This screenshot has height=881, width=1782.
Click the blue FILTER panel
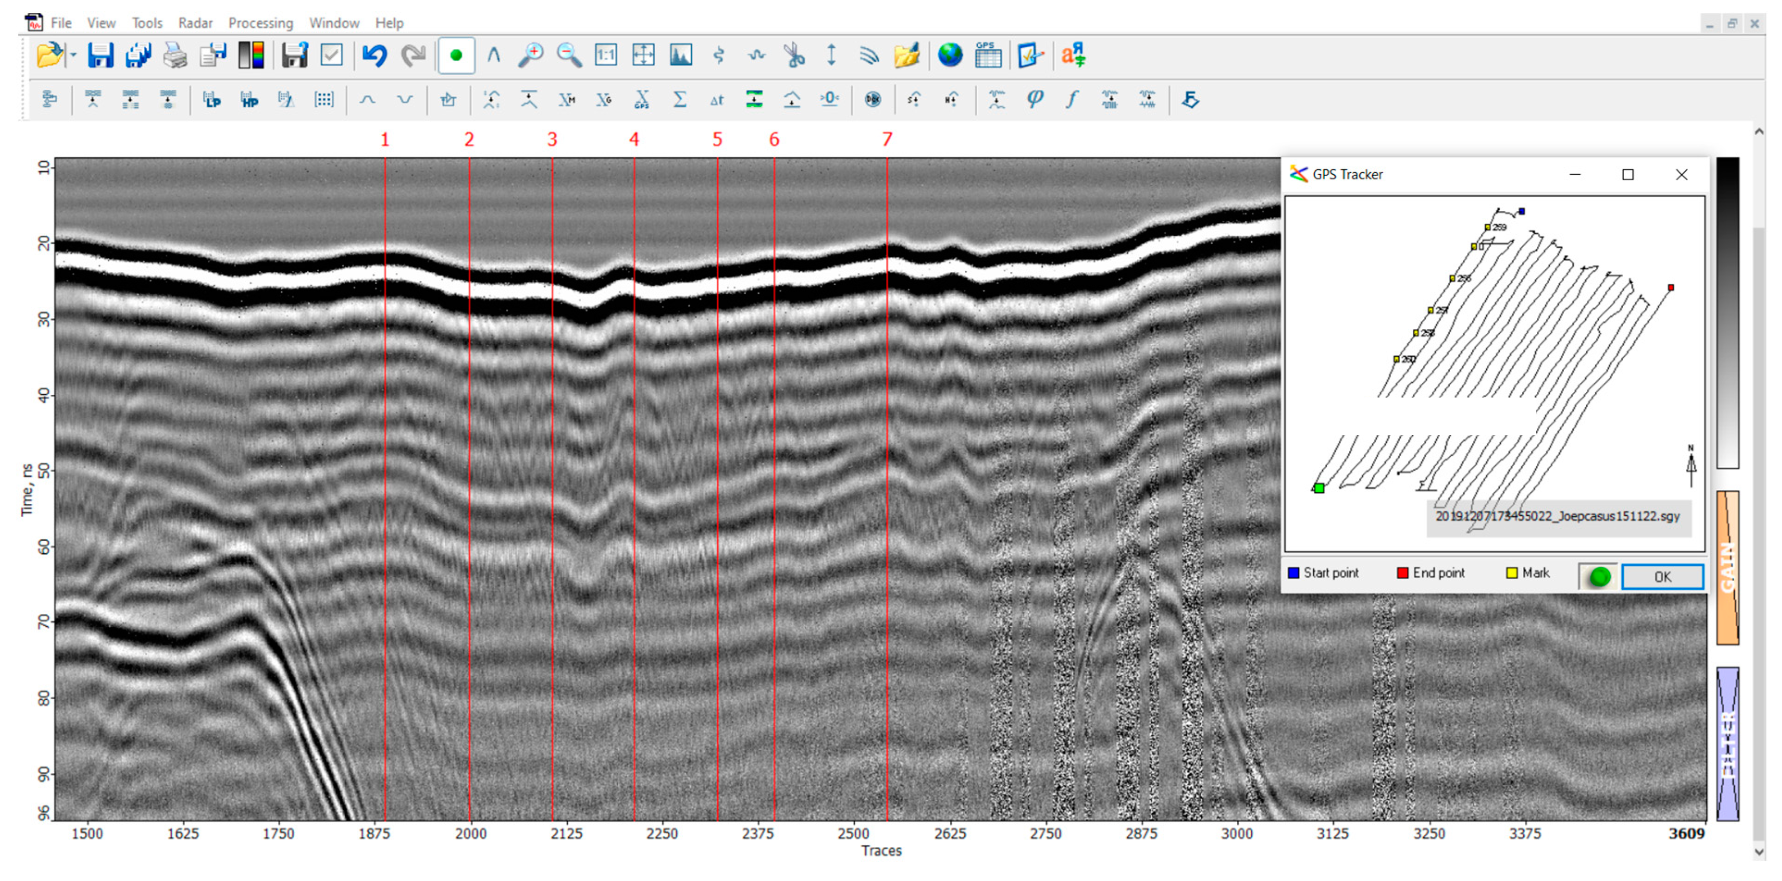pyautogui.click(x=1727, y=744)
